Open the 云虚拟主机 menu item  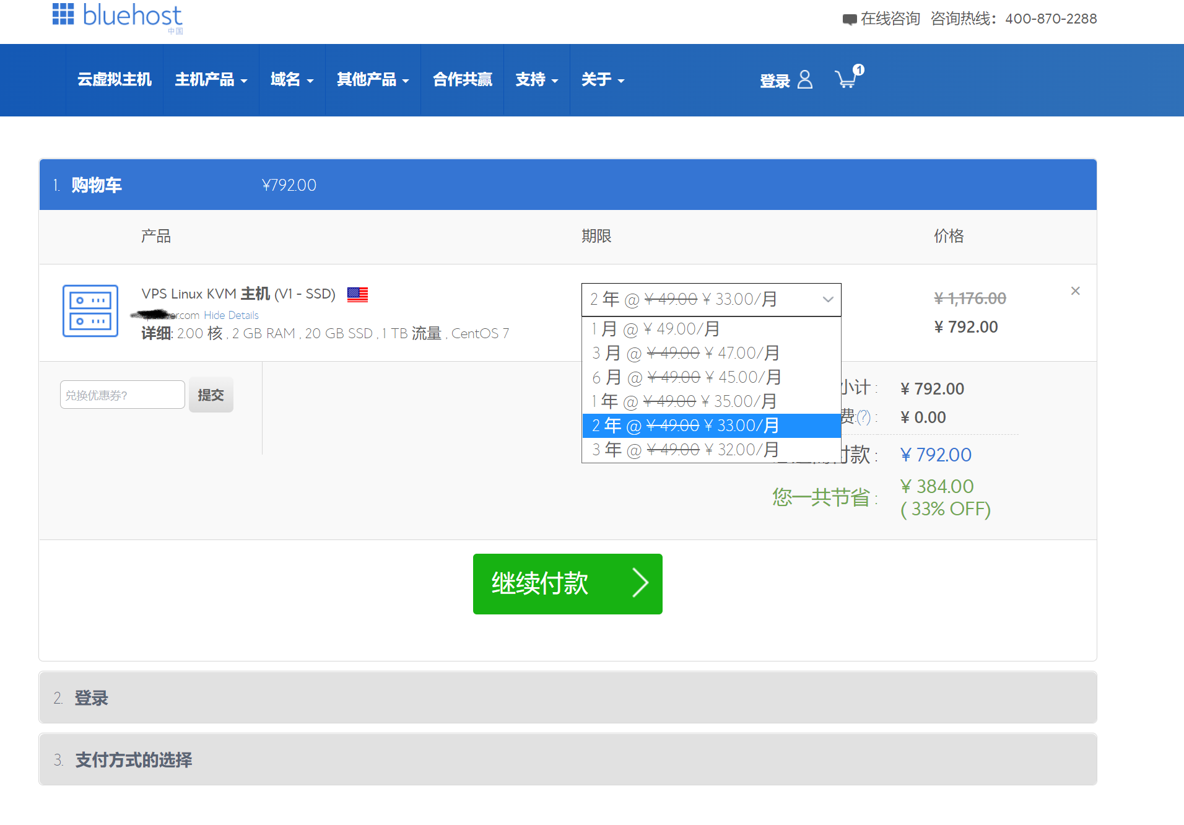pos(115,80)
